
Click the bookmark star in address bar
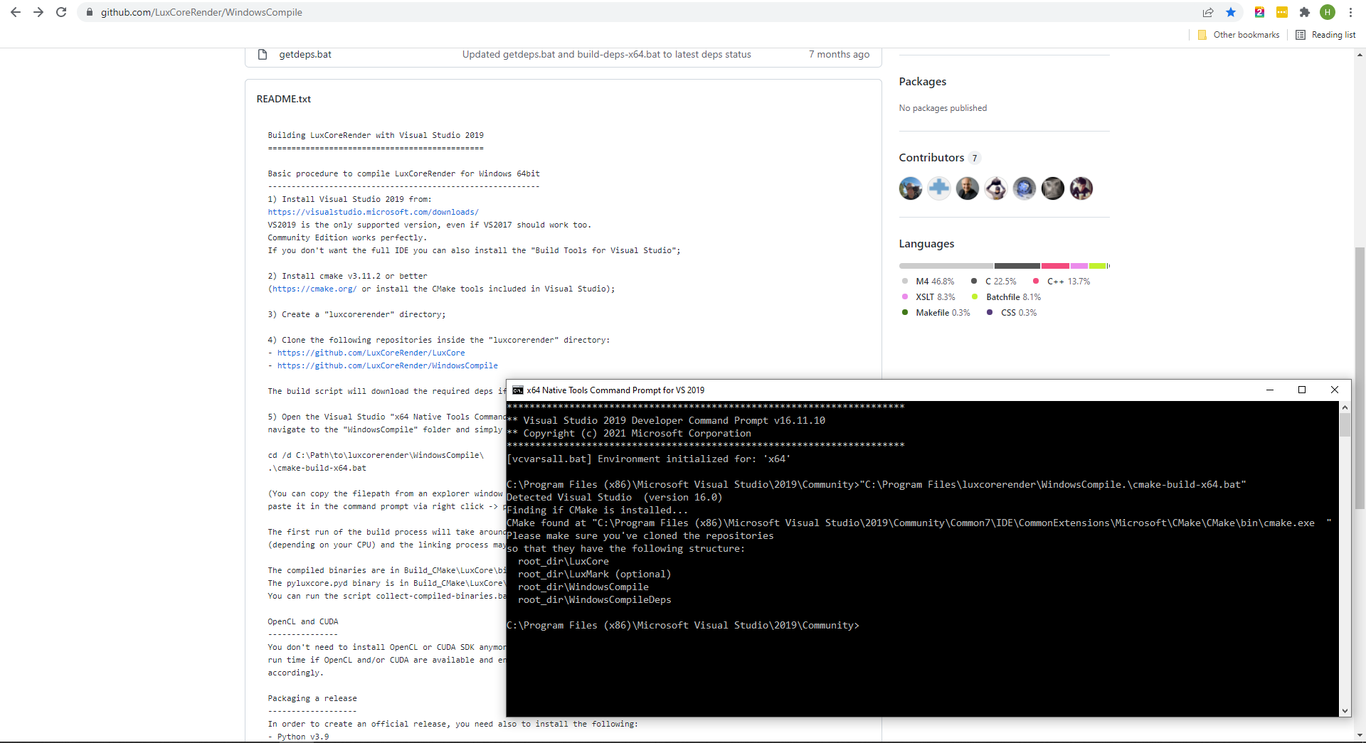click(x=1231, y=12)
